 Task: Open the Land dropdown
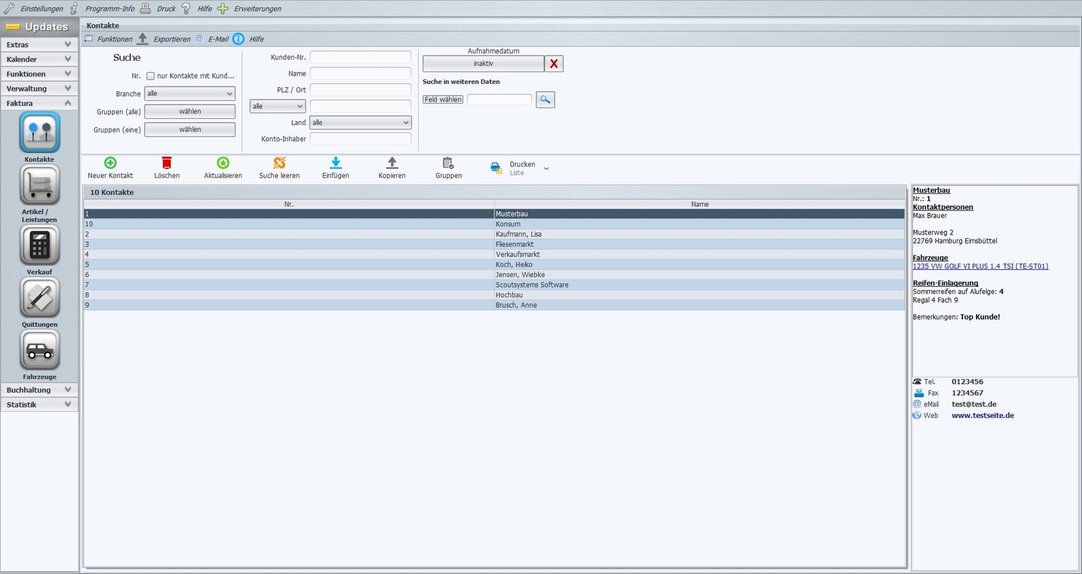(360, 123)
